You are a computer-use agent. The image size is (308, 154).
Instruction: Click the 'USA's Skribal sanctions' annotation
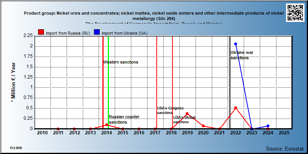(x=184, y=120)
